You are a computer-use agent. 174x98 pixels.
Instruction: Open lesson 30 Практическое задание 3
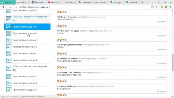click(x=27, y=40)
